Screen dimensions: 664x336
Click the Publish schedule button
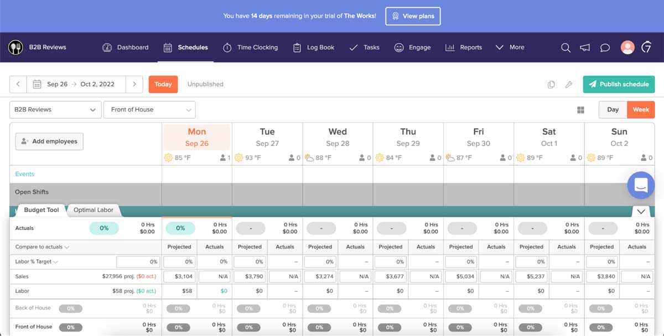(x=619, y=84)
